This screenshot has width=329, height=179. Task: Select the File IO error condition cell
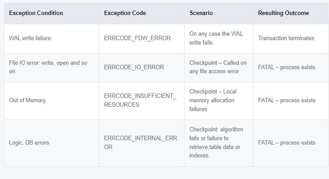[x=48, y=67]
